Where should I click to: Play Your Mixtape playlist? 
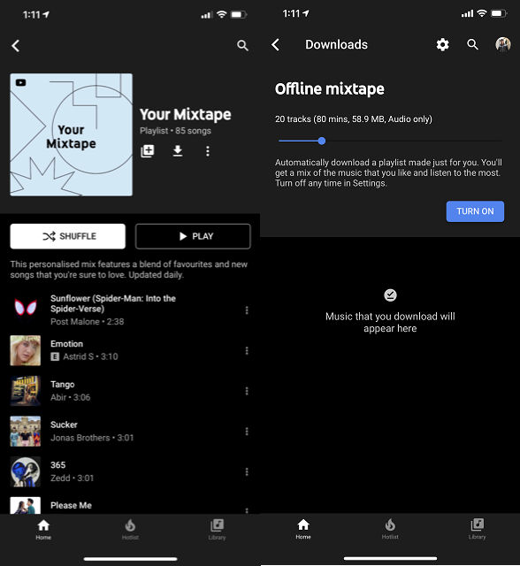pyautogui.click(x=193, y=236)
